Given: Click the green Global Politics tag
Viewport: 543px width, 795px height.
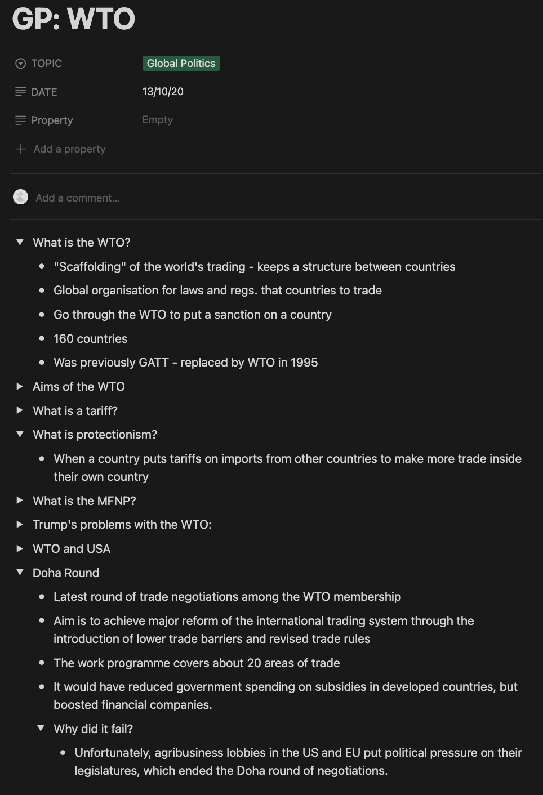Looking at the screenshot, I should [181, 64].
